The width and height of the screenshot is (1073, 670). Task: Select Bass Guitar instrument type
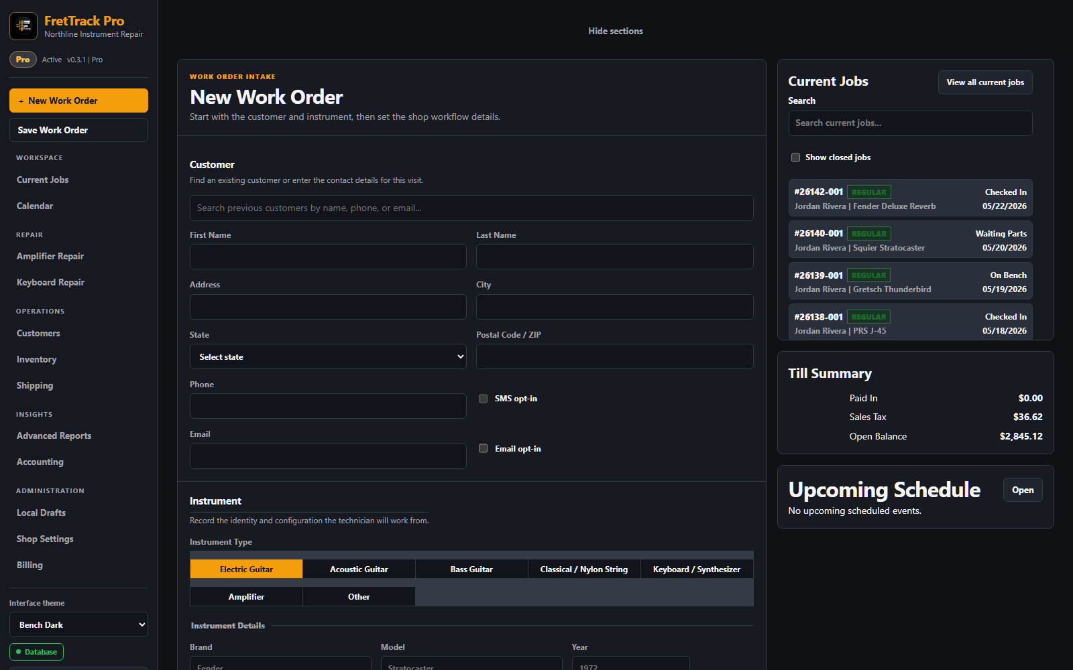click(471, 569)
